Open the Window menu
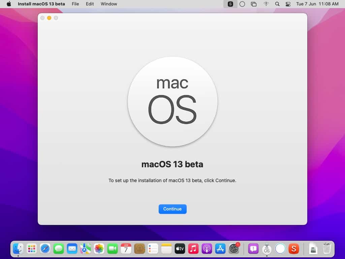Image resolution: width=345 pixels, height=259 pixels. coord(108,4)
